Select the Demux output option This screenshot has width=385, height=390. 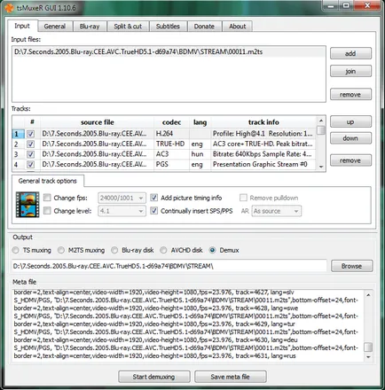click(x=212, y=250)
